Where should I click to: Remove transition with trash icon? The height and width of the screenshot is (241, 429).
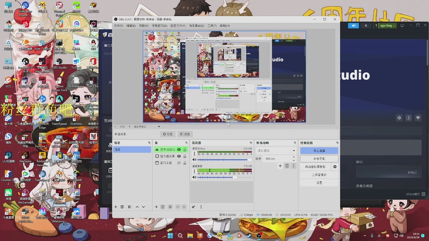pos(287,166)
